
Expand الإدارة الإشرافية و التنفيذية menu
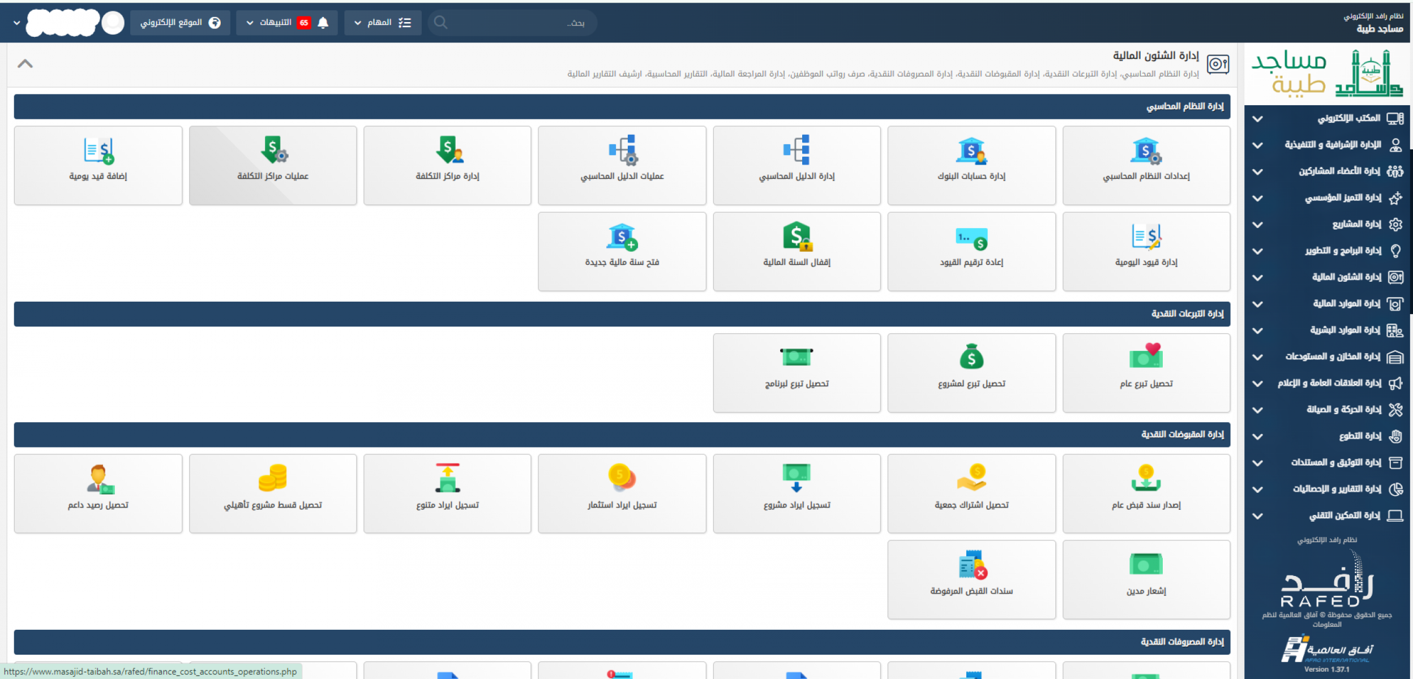(1327, 145)
